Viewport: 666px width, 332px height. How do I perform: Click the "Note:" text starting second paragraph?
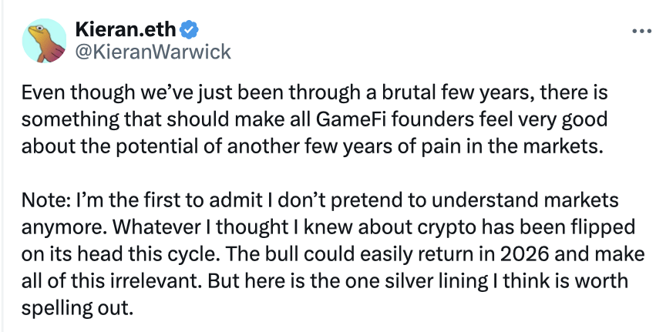pyautogui.click(x=43, y=203)
